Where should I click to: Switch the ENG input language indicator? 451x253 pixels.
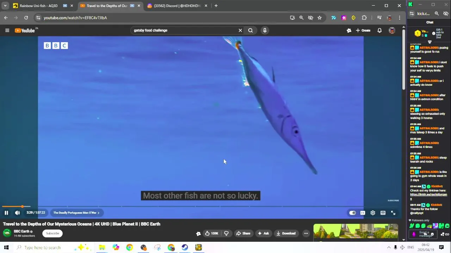tap(410, 247)
